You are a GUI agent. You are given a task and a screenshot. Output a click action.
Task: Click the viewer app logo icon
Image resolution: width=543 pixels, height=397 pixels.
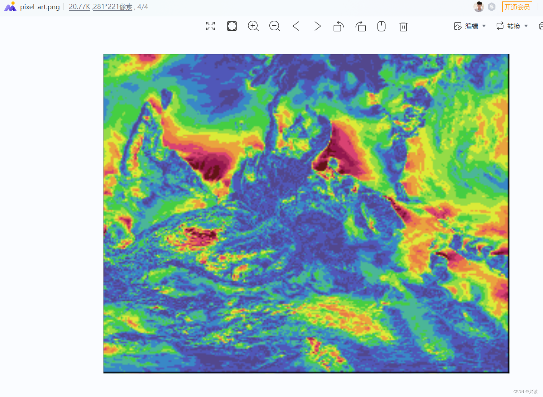pos(10,7)
